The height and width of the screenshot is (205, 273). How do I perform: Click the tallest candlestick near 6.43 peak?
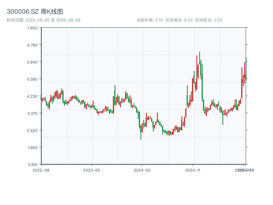pos(200,58)
